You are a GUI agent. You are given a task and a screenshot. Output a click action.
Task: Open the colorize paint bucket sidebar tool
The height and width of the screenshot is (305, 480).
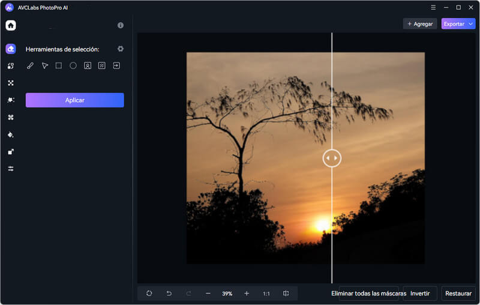[11, 134]
